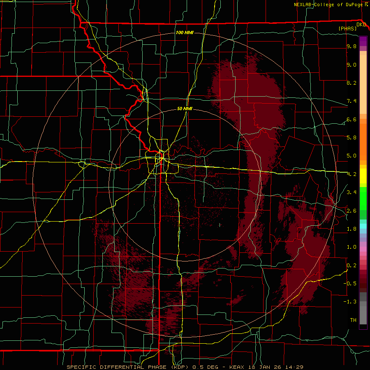The height and width of the screenshot is (370, 370).
Task: Click the 50 NMI range ring label
Action: (185, 109)
